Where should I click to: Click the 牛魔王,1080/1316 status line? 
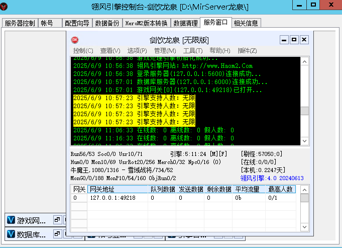pos(122,170)
